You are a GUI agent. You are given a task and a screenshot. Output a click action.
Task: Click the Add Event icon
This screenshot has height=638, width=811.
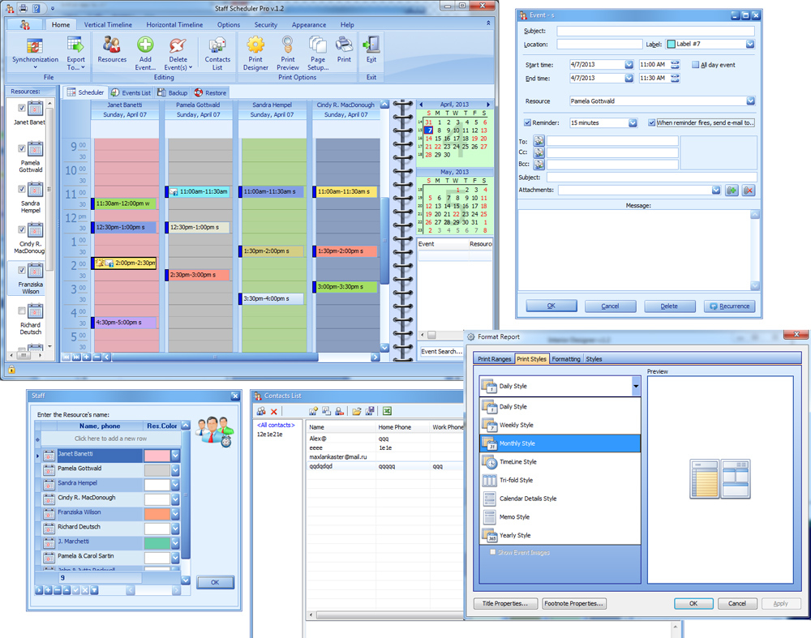(145, 46)
